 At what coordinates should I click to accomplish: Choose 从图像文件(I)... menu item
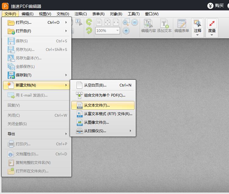[103, 122]
